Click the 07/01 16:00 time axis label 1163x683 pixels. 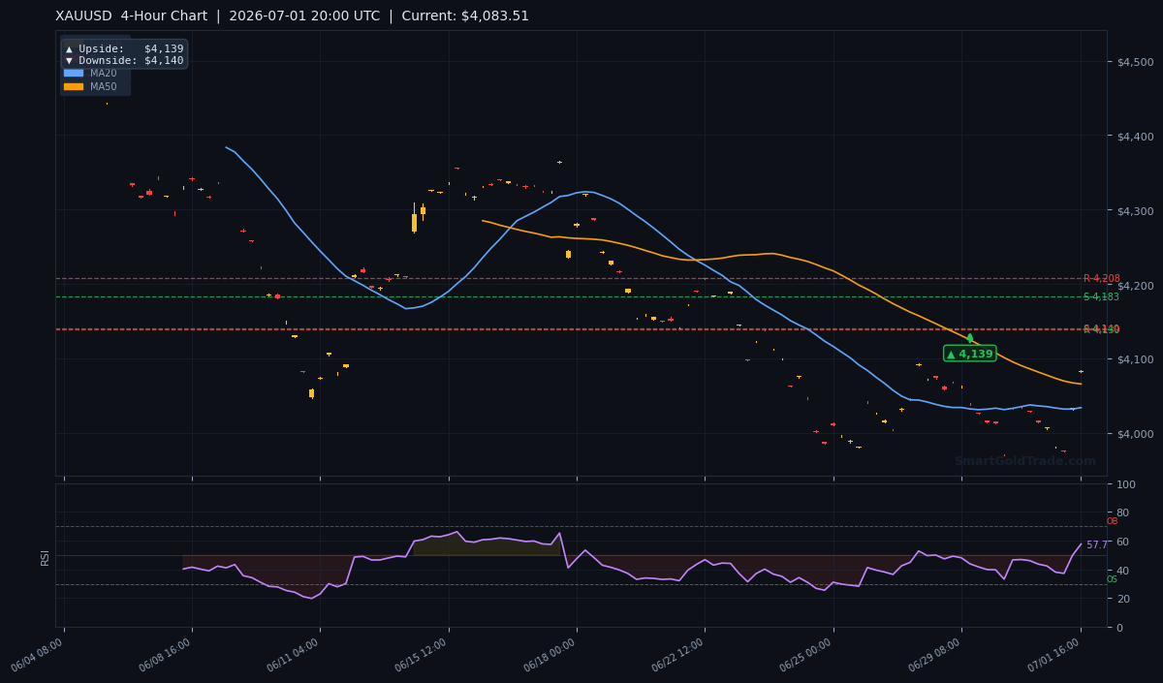1055,655
